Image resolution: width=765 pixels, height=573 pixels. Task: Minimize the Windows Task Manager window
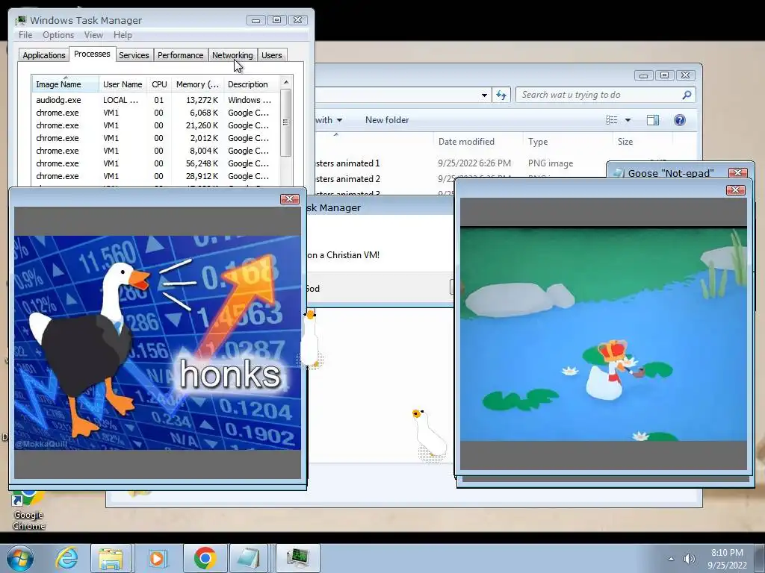tap(255, 20)
